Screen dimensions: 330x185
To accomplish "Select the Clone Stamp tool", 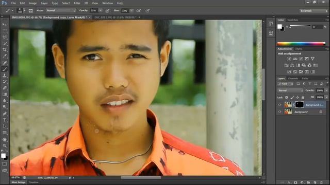I will [x=5, y=76].
